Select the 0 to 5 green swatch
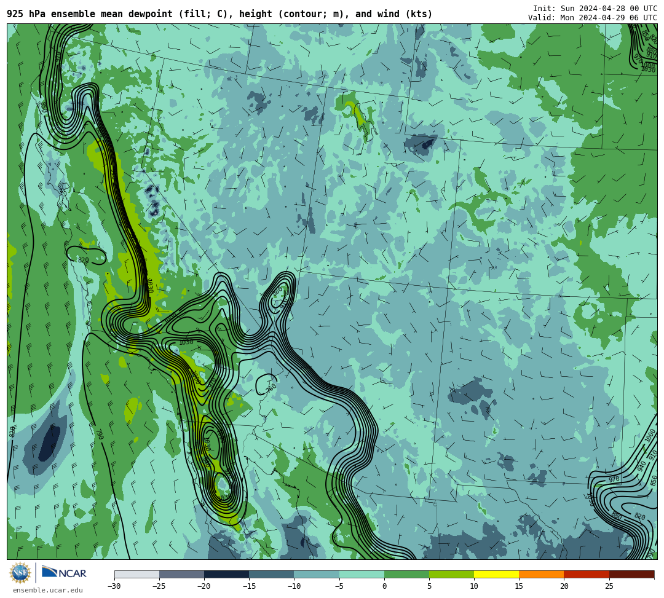The height and width of the screenshot is (598, 664). [406, 574]
